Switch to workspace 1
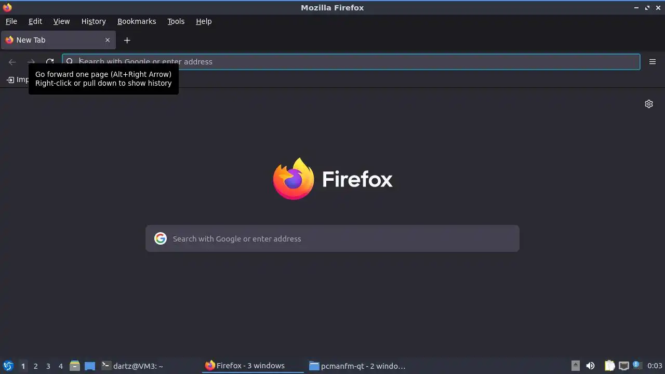The height and width of the screenshot is (374, 665). coord(23,366)
